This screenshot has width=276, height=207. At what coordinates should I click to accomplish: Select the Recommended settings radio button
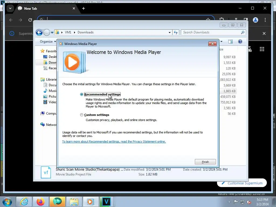81,94
